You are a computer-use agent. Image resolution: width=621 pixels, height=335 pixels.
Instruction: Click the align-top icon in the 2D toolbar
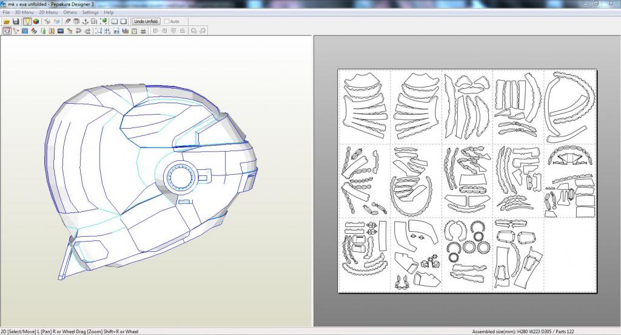(173, 30)
